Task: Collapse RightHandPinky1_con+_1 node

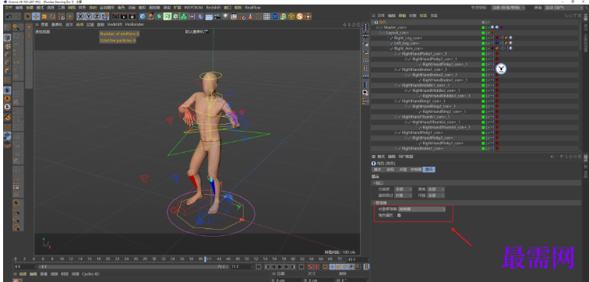Action: (396, 54)
